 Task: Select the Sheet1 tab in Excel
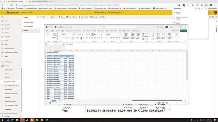tap(54, 101)
